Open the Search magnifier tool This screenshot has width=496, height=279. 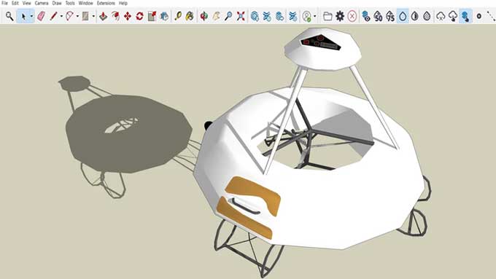9,16
